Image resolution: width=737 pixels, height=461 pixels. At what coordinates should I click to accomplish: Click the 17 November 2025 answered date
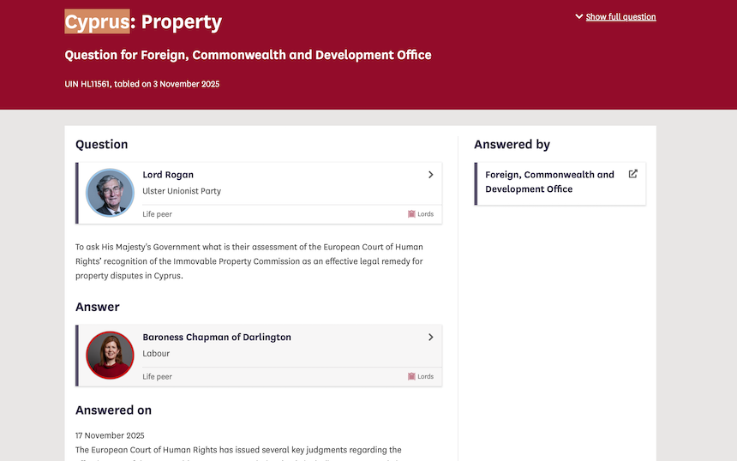click(110, 435)
